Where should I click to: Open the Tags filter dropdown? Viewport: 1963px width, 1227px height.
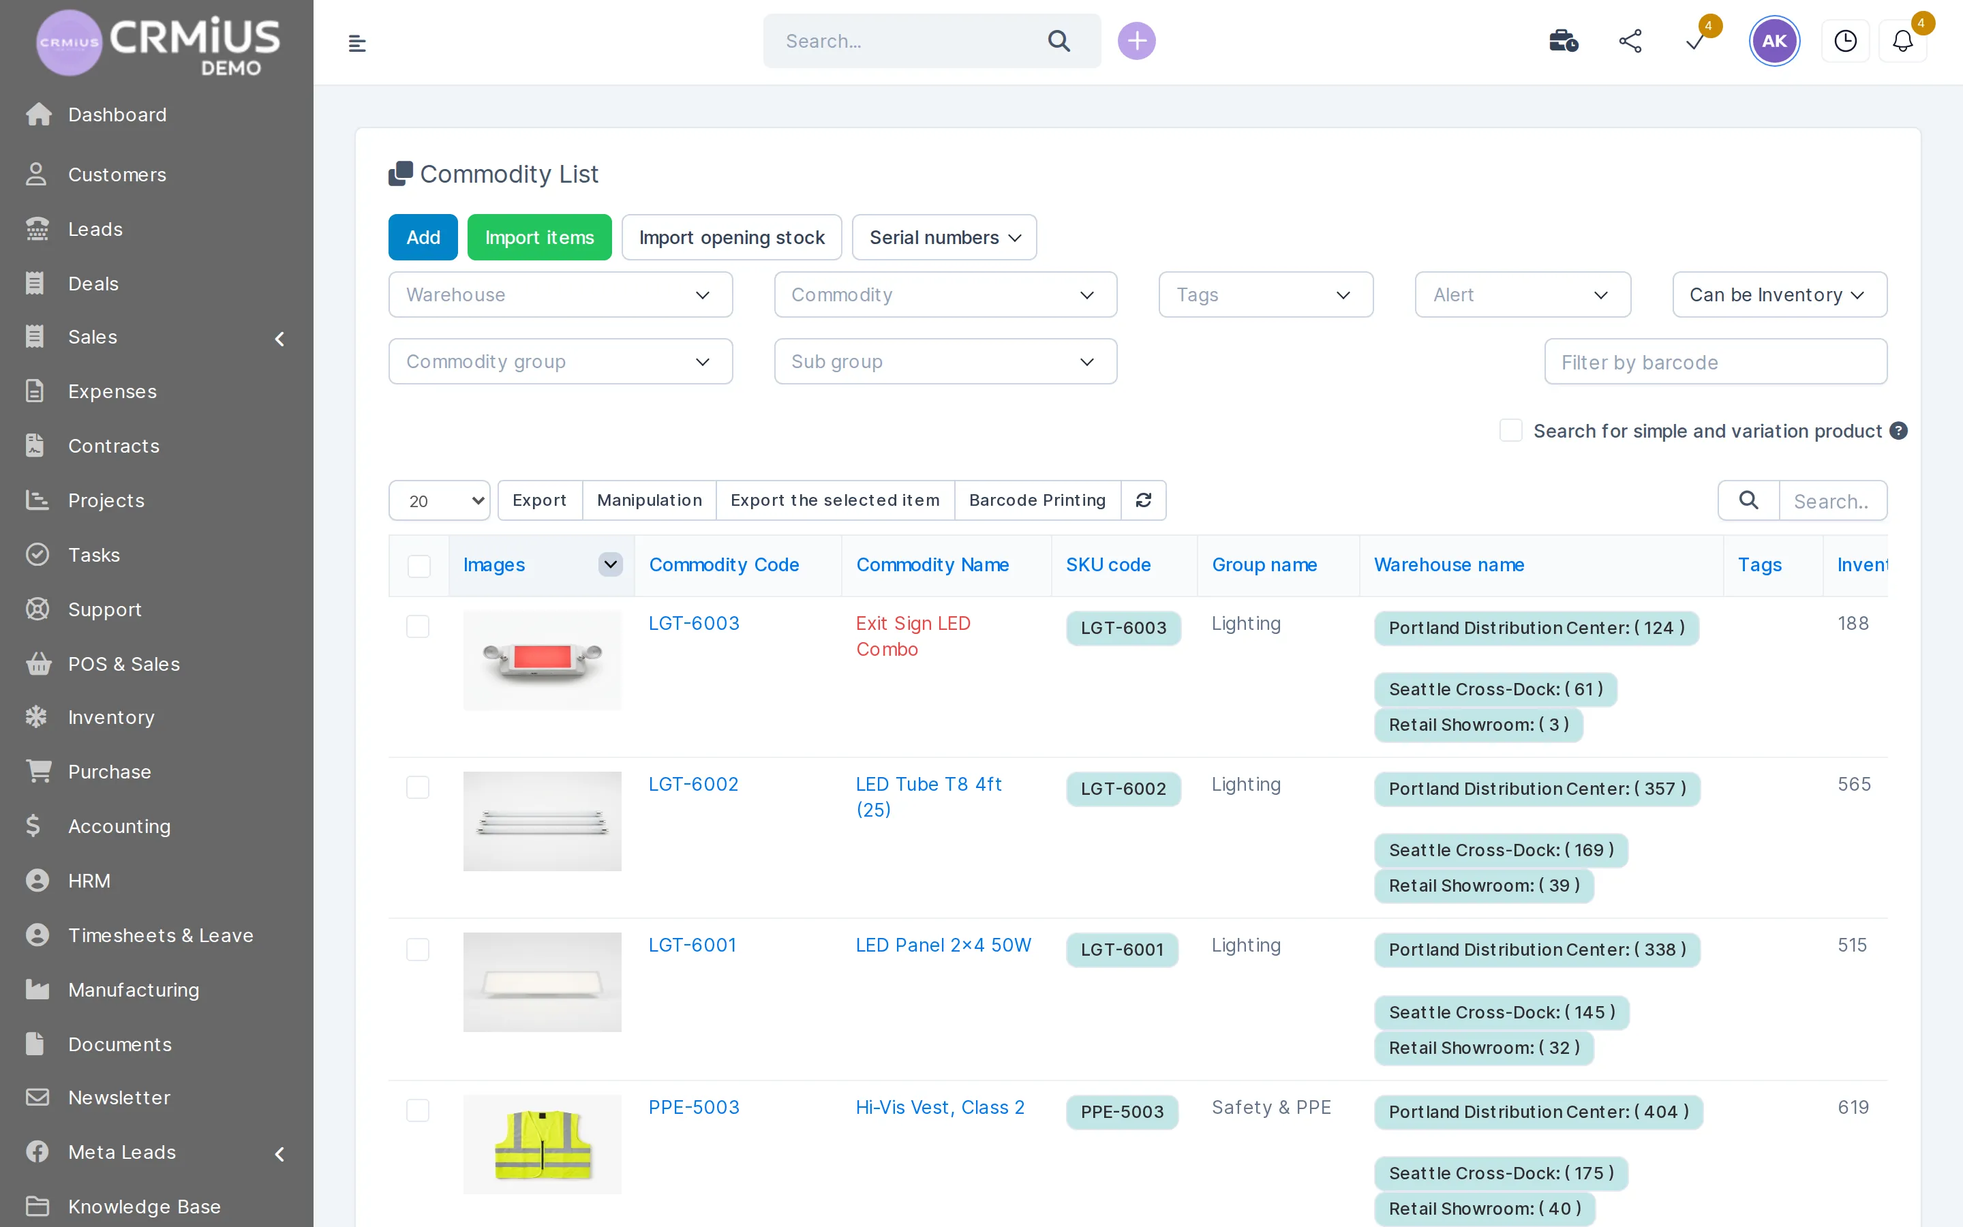(x=1266, y=294)
